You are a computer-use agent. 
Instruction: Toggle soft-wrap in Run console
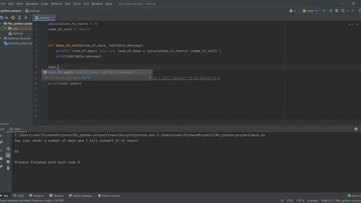[x=8, y=149]
